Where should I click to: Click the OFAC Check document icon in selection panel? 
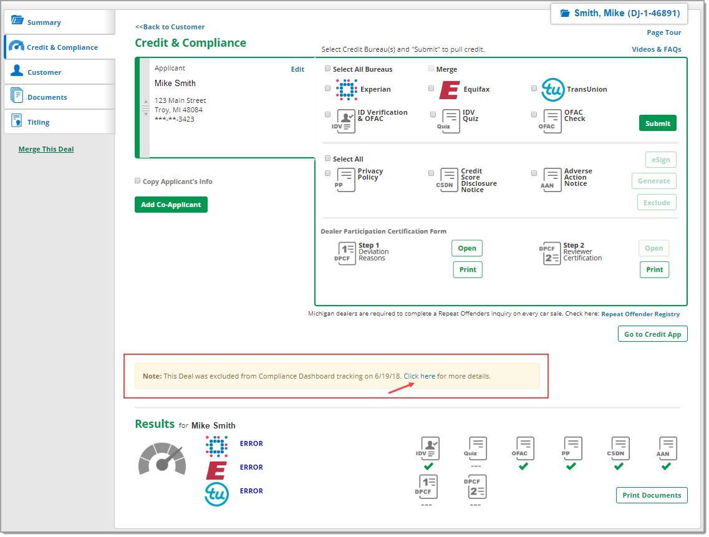tap(550, 121)
